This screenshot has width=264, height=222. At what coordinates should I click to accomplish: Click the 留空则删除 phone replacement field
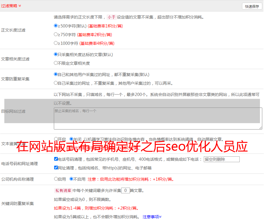[x=221, y=159]
